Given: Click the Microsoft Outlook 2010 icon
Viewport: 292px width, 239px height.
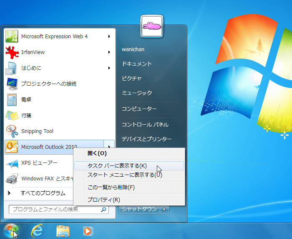Looking at the screenshot, I should click(x=12, y=147).
